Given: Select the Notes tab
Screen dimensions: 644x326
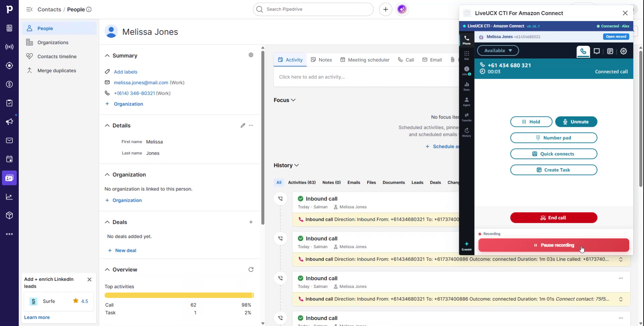Looking at the screenshot, I should (321, 60).
